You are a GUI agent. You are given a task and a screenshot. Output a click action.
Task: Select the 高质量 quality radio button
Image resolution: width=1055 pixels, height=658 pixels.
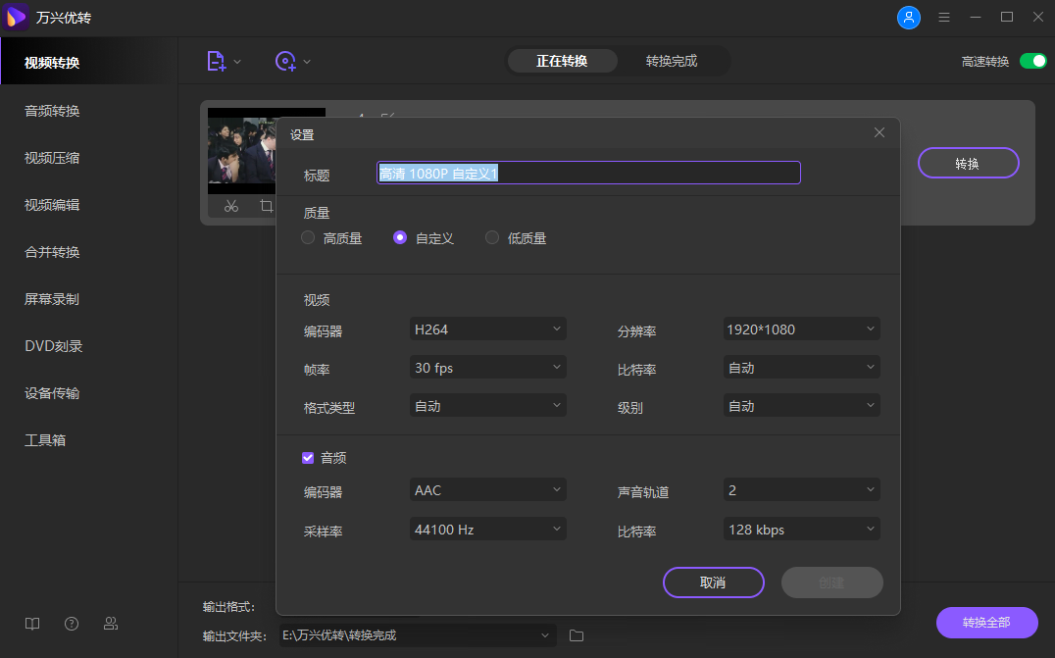point(307,237)
